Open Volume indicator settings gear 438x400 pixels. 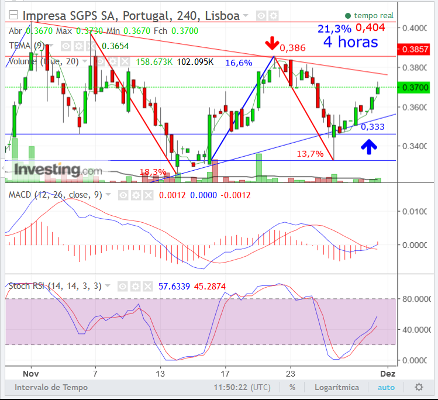click(112, 61)
